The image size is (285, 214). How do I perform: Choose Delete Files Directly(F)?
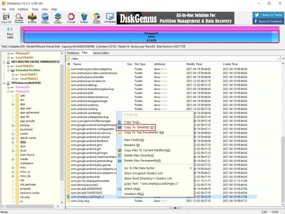[139, 155]
